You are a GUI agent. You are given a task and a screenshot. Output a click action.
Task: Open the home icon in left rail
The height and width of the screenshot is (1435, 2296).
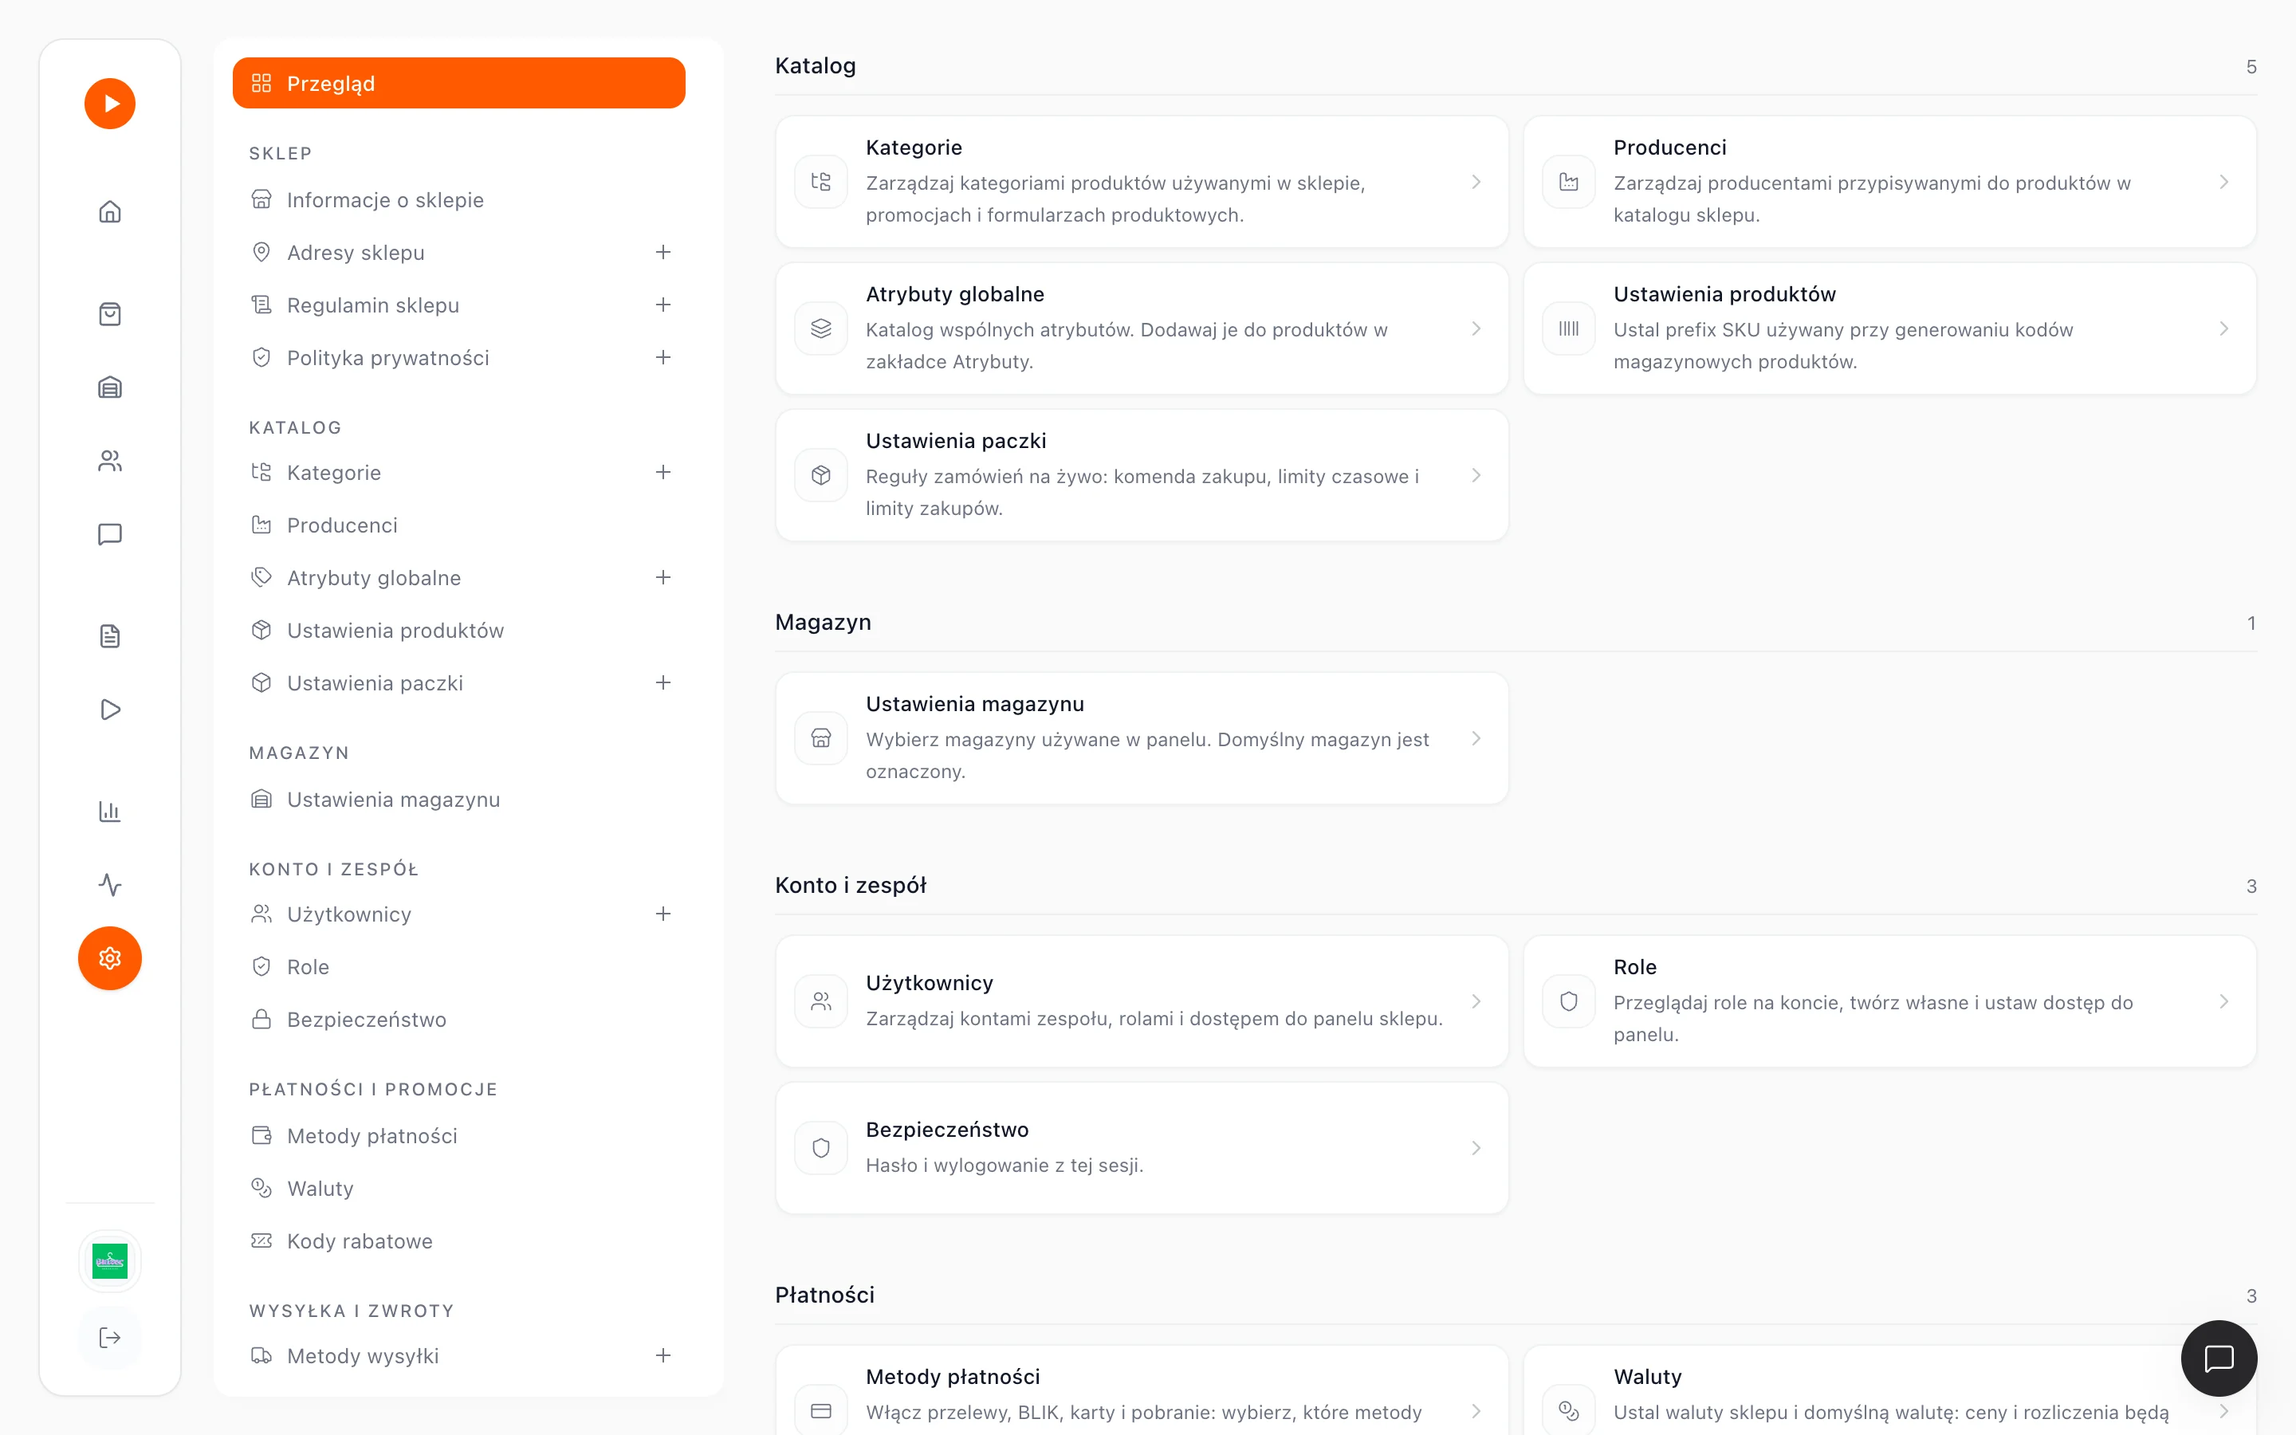[110, 210]
